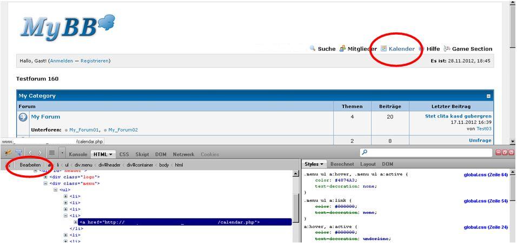The image size is (517, 243).
Task: Click the Firebug bug icon in the toolbar
Action: coord(8,153)
